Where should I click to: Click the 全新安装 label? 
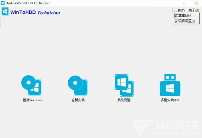[x=78, y=100]
